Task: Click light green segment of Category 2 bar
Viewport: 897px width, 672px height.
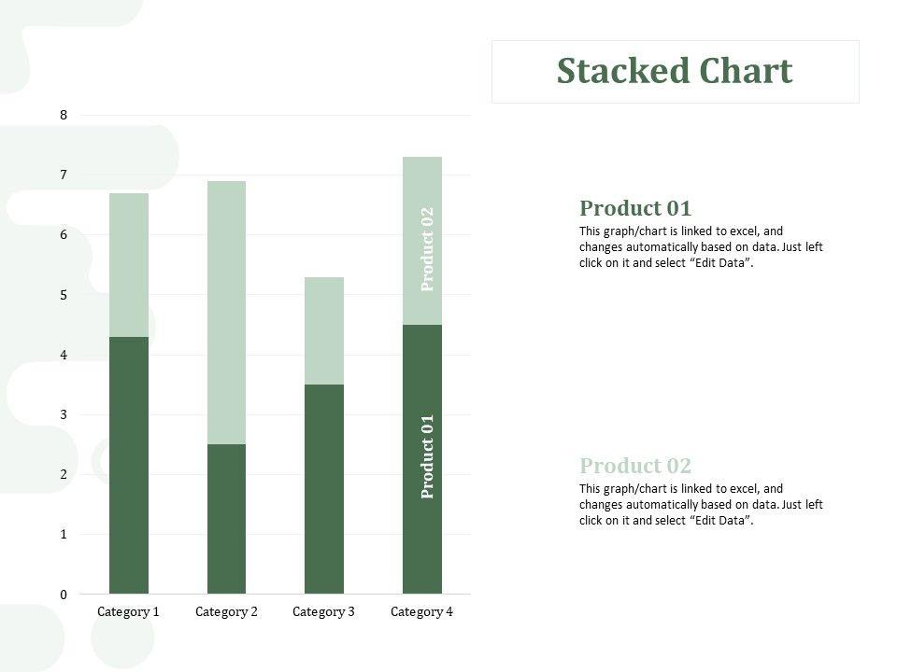Action: [x=226, y=313]
